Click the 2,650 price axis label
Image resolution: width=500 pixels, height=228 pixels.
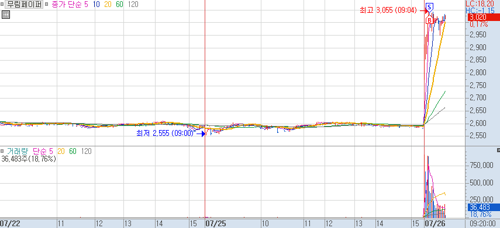click(x=477, y=110)
